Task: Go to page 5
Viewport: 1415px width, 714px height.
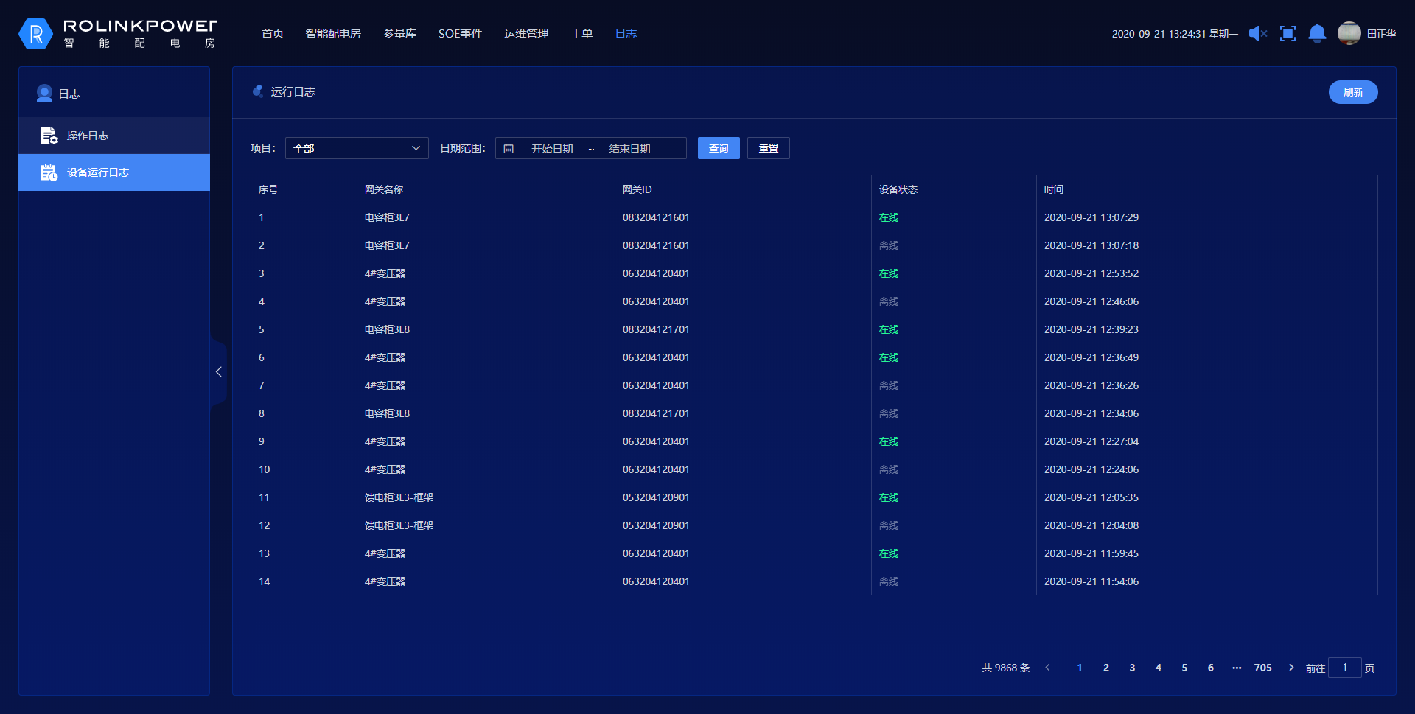Action: tap(1184, 668)
